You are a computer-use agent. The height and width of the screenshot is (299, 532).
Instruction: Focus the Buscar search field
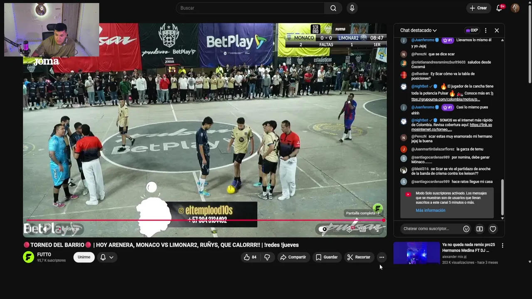point(250,8)
